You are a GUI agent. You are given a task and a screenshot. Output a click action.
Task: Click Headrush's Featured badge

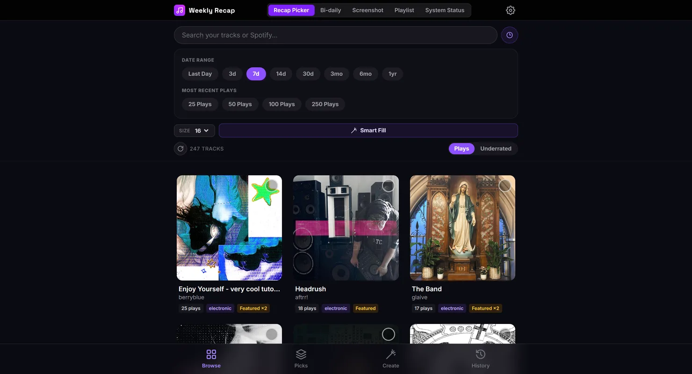[x=366, y=309]
